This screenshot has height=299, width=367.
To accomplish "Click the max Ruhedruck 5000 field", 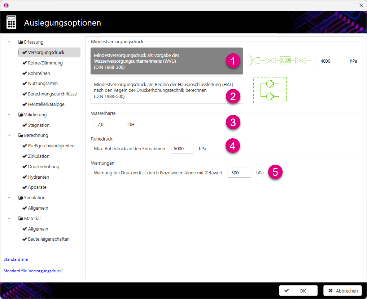I will coord(182,148).
